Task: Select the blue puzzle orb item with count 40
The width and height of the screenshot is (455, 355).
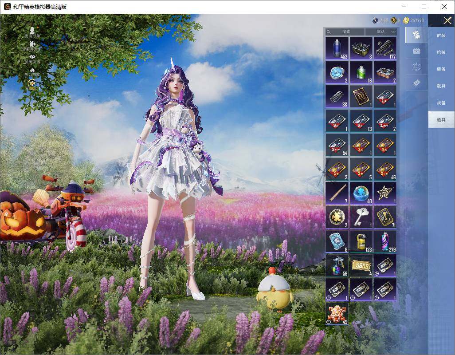Action: click(361, 193)
